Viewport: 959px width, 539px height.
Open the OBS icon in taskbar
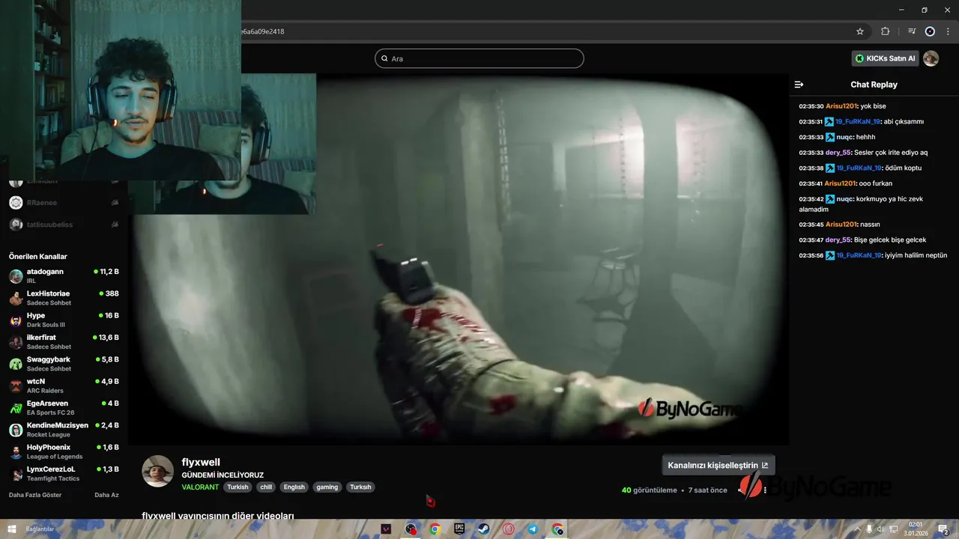tap(411, 529)
